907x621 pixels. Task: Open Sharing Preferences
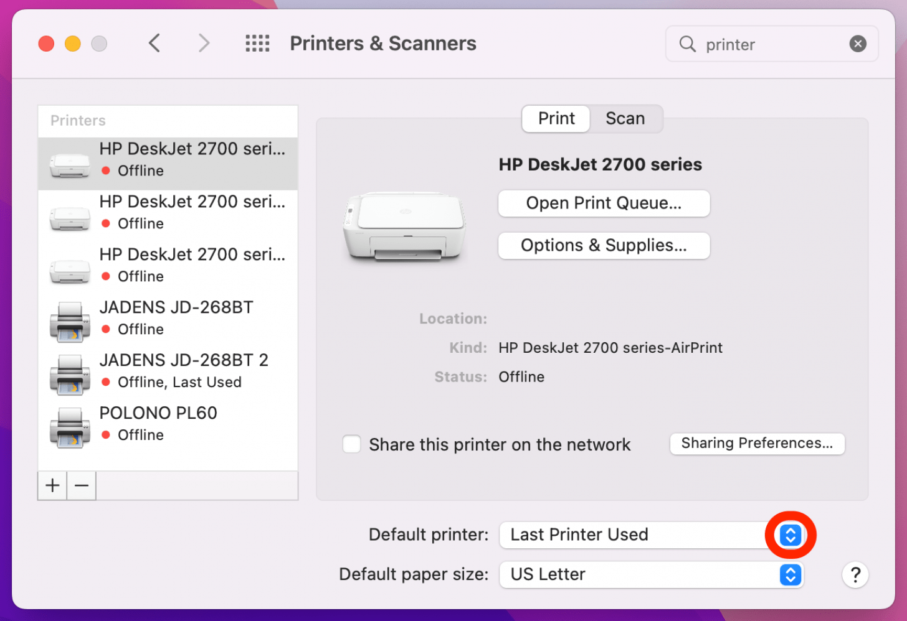pos(757,444)
